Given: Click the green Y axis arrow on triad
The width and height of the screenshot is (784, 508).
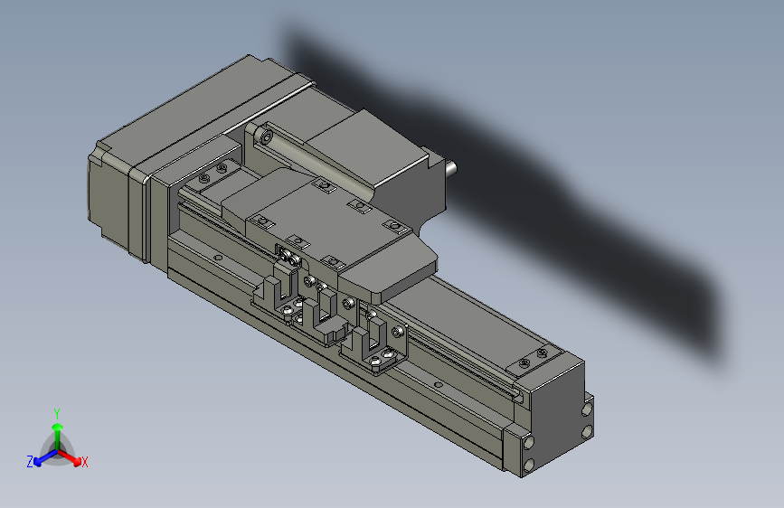Looking at the screenshot, I should 58,435.
